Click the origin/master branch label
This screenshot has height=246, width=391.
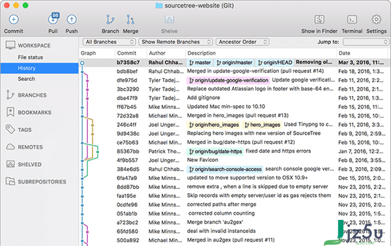(234, 63)
